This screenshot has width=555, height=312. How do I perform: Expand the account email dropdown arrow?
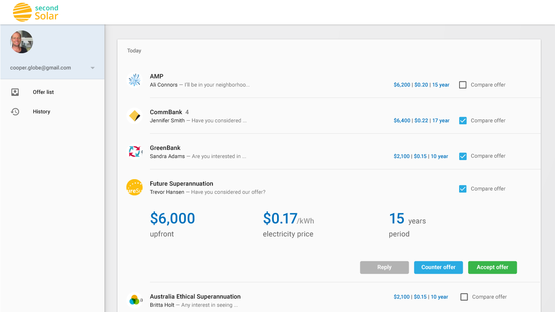point(93,68)
